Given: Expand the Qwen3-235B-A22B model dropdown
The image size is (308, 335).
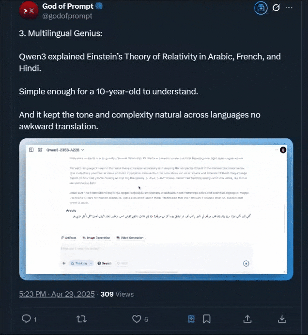Looking at the screenshot, I should 65,150.
